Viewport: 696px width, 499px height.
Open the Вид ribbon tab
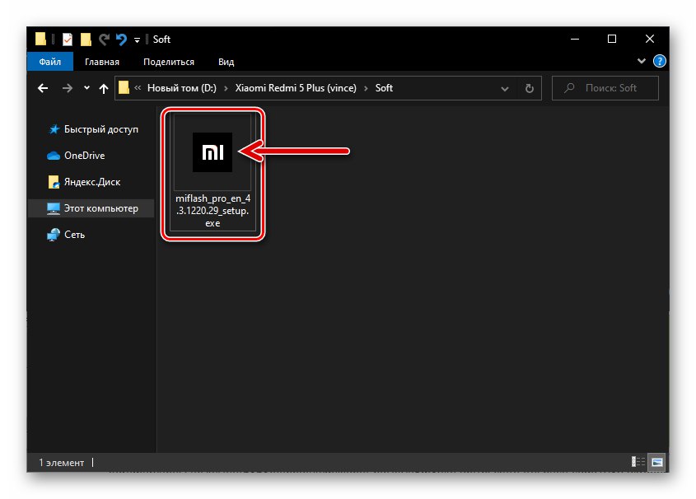[226, 62]
